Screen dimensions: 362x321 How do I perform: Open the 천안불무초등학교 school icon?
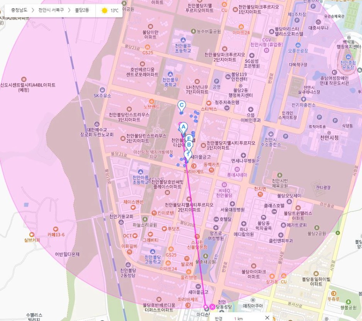[183, 40]
